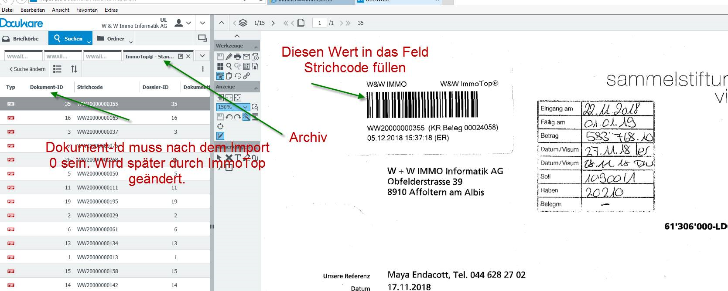Sort by the Strichcode column header
Viewport: 728px width, 291px height.
coord(90,87)
